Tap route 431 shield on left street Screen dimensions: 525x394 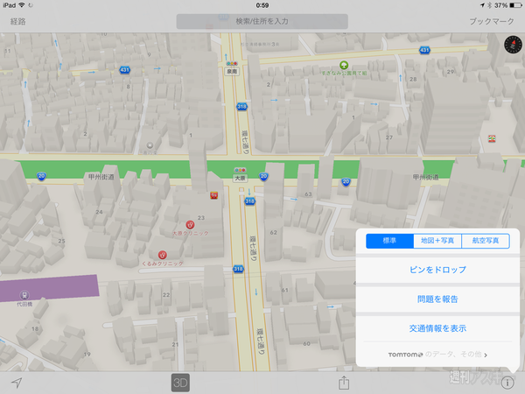tap(124, 70)
